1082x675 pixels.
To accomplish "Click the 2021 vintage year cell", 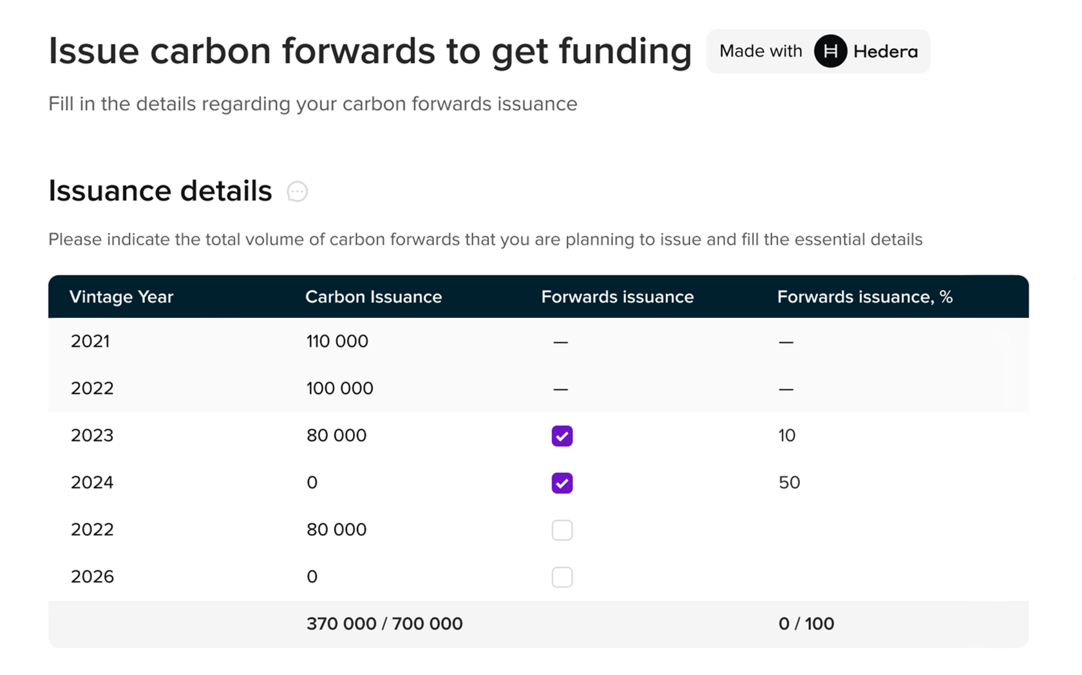I will tap(90, 341).
